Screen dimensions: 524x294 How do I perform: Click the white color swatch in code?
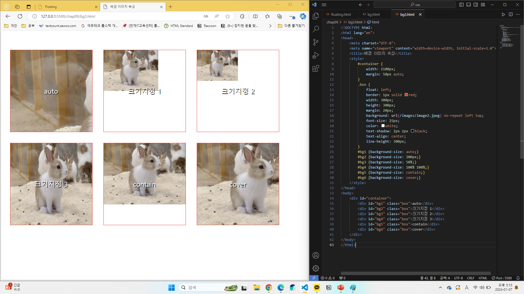[x=383, y=126]
